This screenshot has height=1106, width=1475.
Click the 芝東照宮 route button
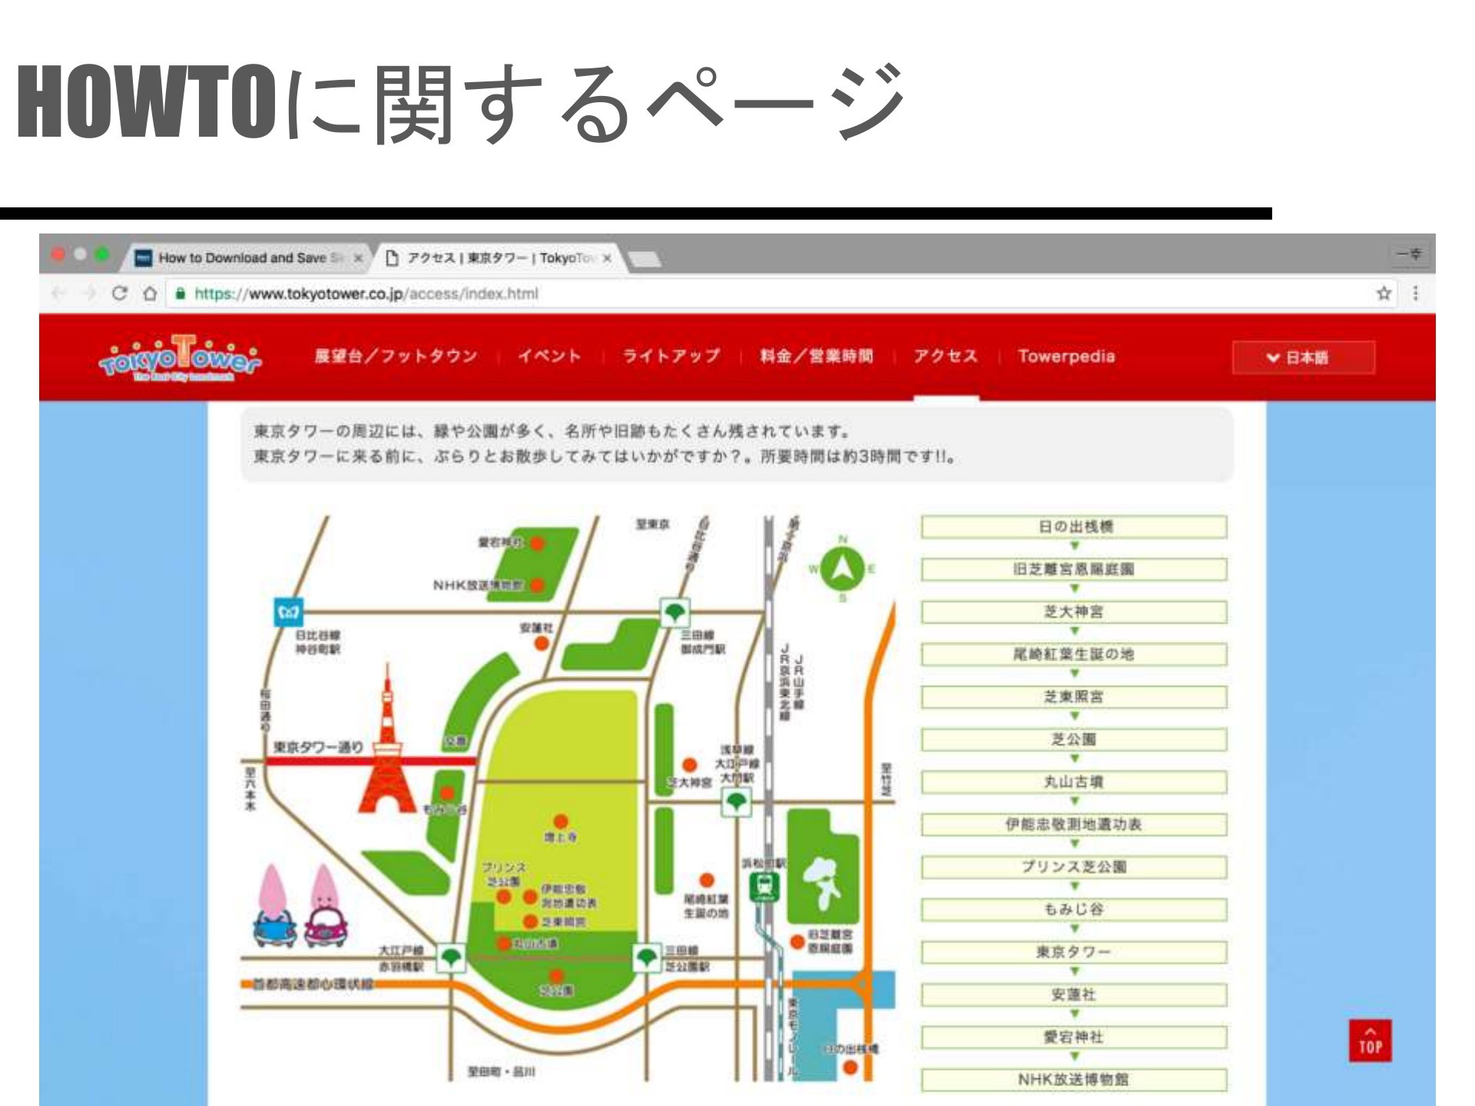coord(1074,697)
